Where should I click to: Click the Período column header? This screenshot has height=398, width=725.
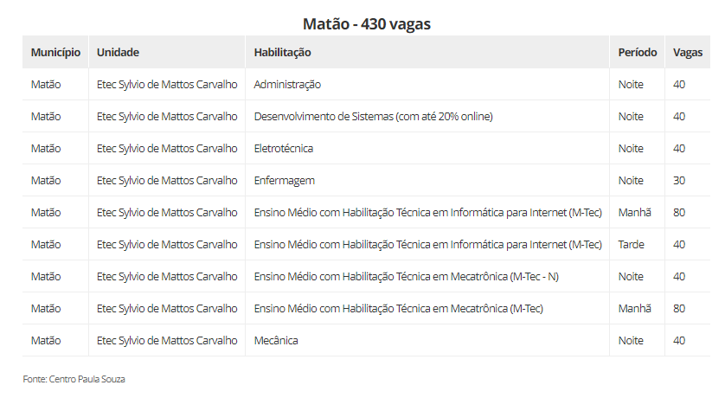coord(637,53)
